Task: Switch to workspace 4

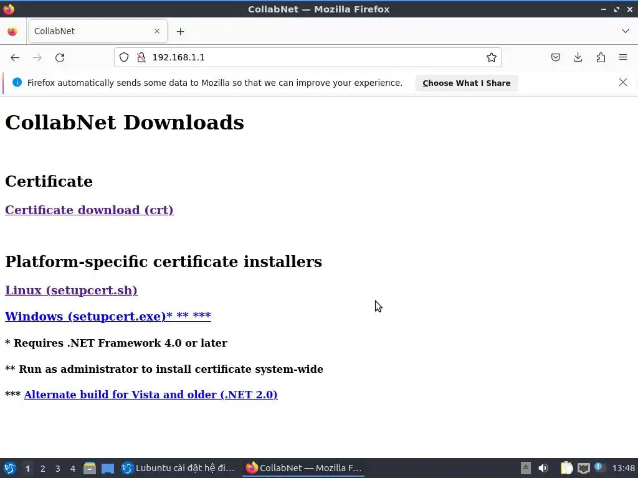Action: (x=73, y=469)
